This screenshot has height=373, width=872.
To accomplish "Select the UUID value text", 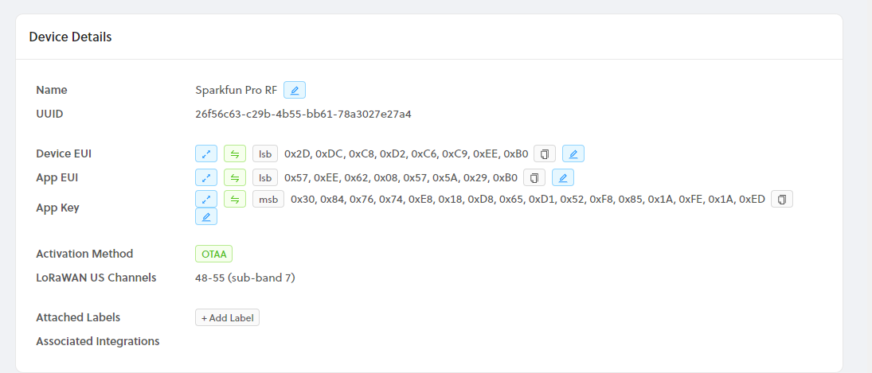I will (303, 114).
